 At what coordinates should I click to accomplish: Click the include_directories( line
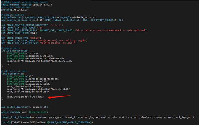coord(15,51)
